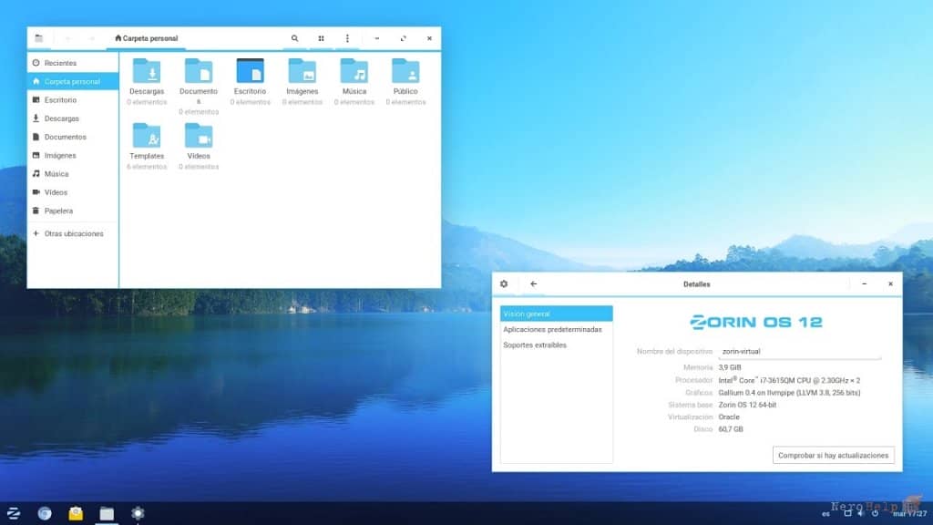Viewport: 933px width, 525px height.
Task: Select the Vídeos folder icon
Action: (x=198, y=136)
